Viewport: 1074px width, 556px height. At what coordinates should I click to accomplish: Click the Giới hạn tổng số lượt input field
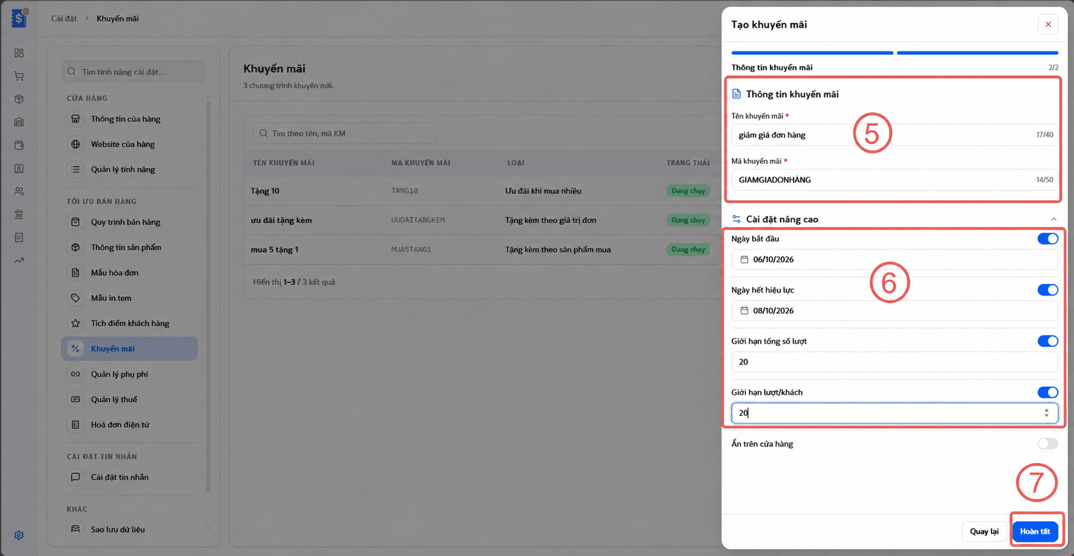pos(895,362)
